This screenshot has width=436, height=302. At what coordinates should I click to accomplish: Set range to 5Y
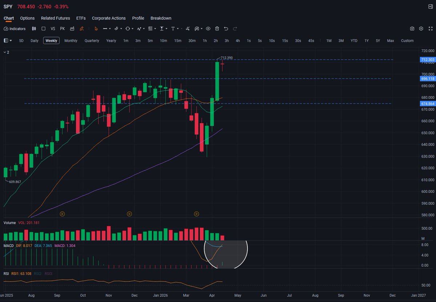[x=378, y=41]
